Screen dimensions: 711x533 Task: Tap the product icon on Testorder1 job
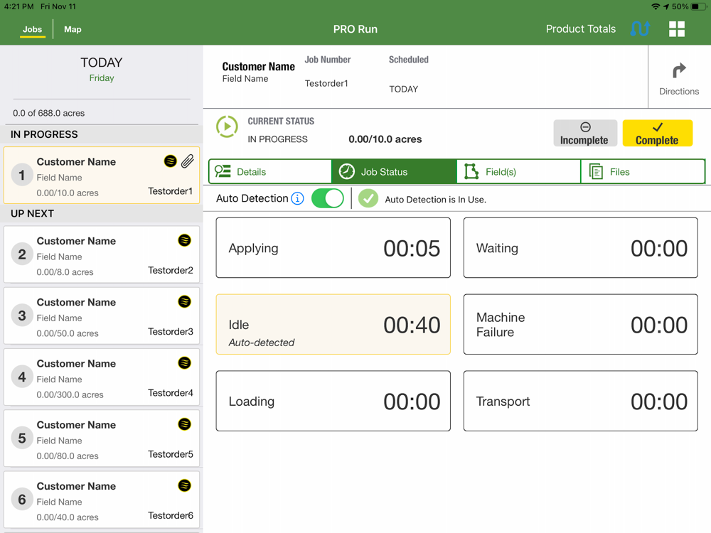click(x=170, y=161)
